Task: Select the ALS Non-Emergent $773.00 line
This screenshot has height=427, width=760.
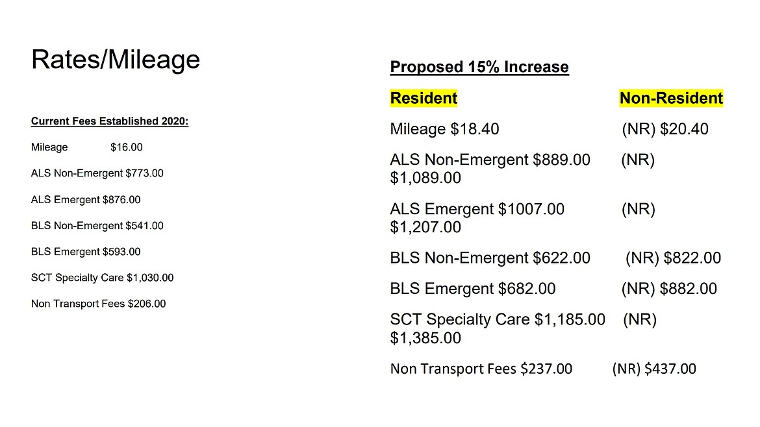Action: (97, 173)
